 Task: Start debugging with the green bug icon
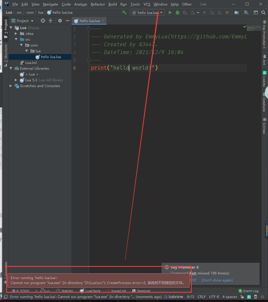tap(178, 12)
